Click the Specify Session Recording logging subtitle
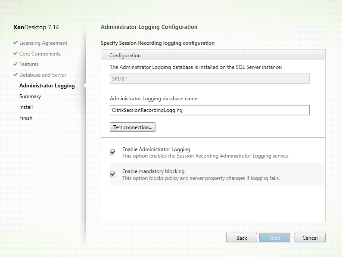This screenshot has width=342, height=257. [158, 43]
